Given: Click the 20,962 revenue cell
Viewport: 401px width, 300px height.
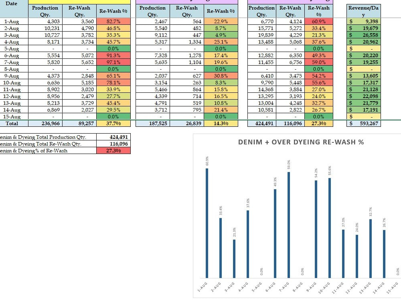Looking at the screenshot, I should point(363,42).
